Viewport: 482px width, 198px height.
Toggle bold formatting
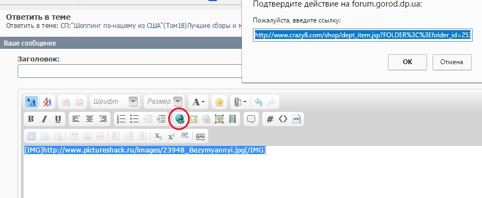tap(31, 119)
